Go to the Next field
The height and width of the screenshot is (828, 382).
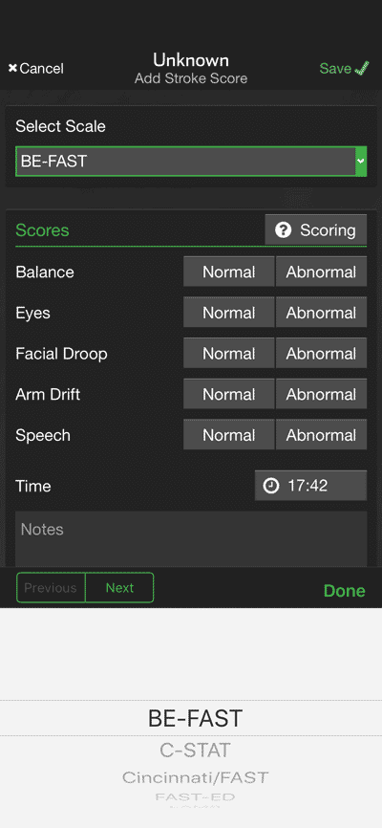tap(119, 588)
